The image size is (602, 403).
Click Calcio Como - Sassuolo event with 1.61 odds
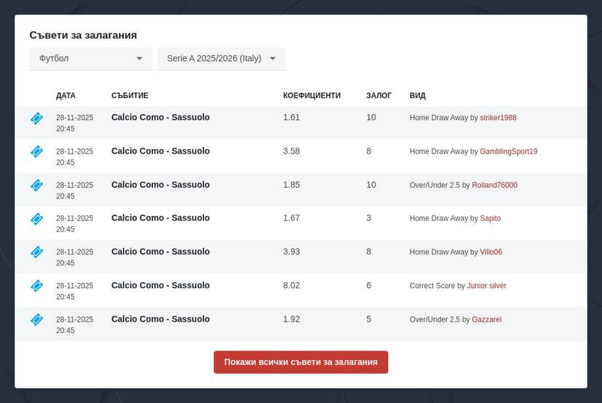160,117
